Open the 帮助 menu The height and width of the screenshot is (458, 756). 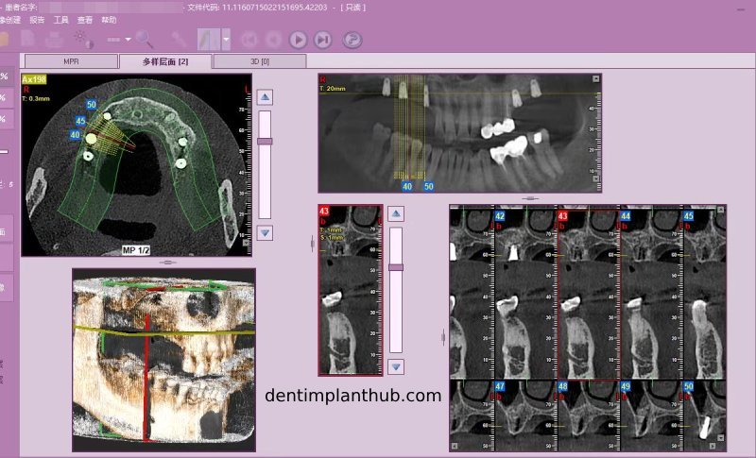pyautogui.click(x=109, y=19)
